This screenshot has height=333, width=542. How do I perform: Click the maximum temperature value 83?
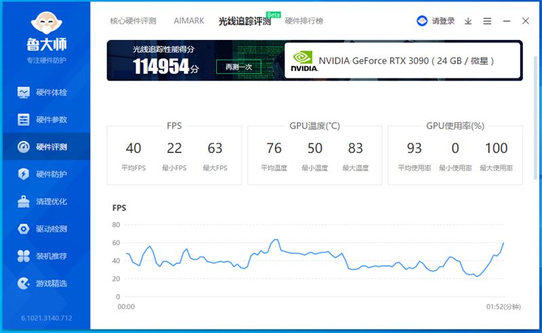coord(355,148)
